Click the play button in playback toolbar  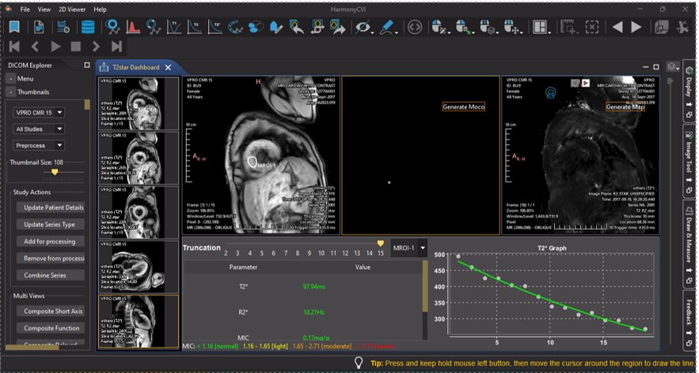[55, 47]
